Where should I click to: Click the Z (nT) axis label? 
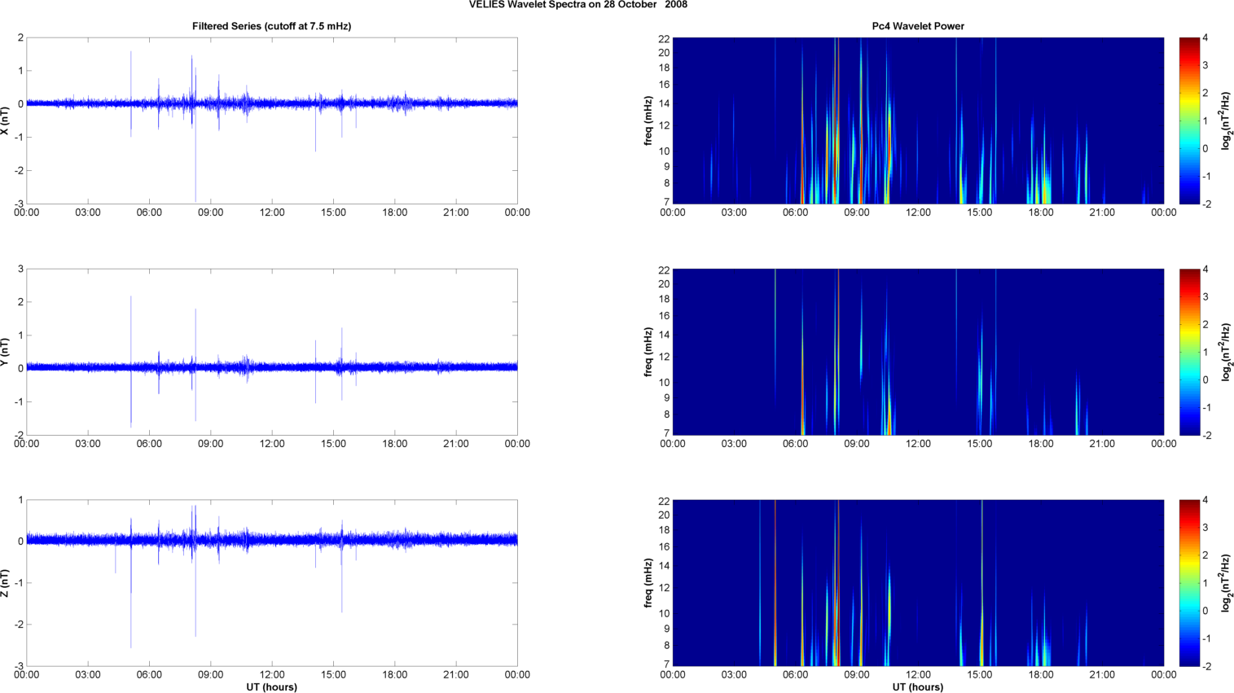[5, 583]
